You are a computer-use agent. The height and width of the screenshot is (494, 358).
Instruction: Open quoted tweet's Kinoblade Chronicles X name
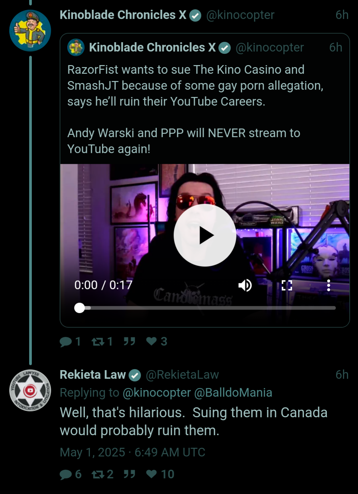pos(152,48)
